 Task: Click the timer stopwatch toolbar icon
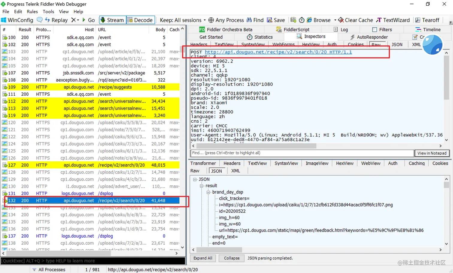point(302,20)
